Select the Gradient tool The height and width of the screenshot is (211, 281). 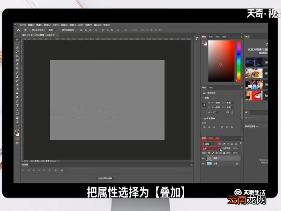[x=17, y=89]
